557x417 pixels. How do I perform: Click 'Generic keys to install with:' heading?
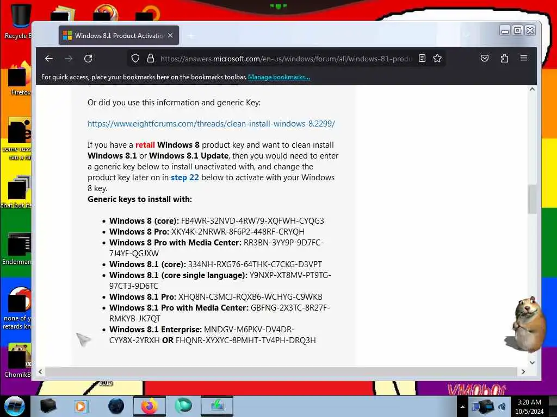coord(140,199)
